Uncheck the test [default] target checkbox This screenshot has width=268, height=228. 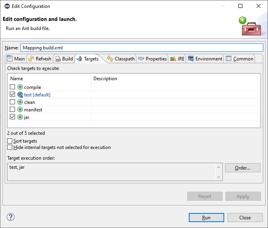pyautogui.click(x=12, y=94)
